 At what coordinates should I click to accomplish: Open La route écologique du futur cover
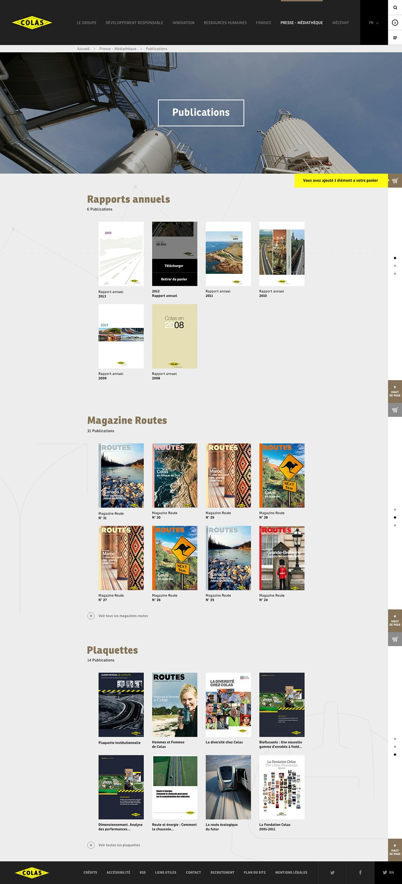tap(228, 787)
